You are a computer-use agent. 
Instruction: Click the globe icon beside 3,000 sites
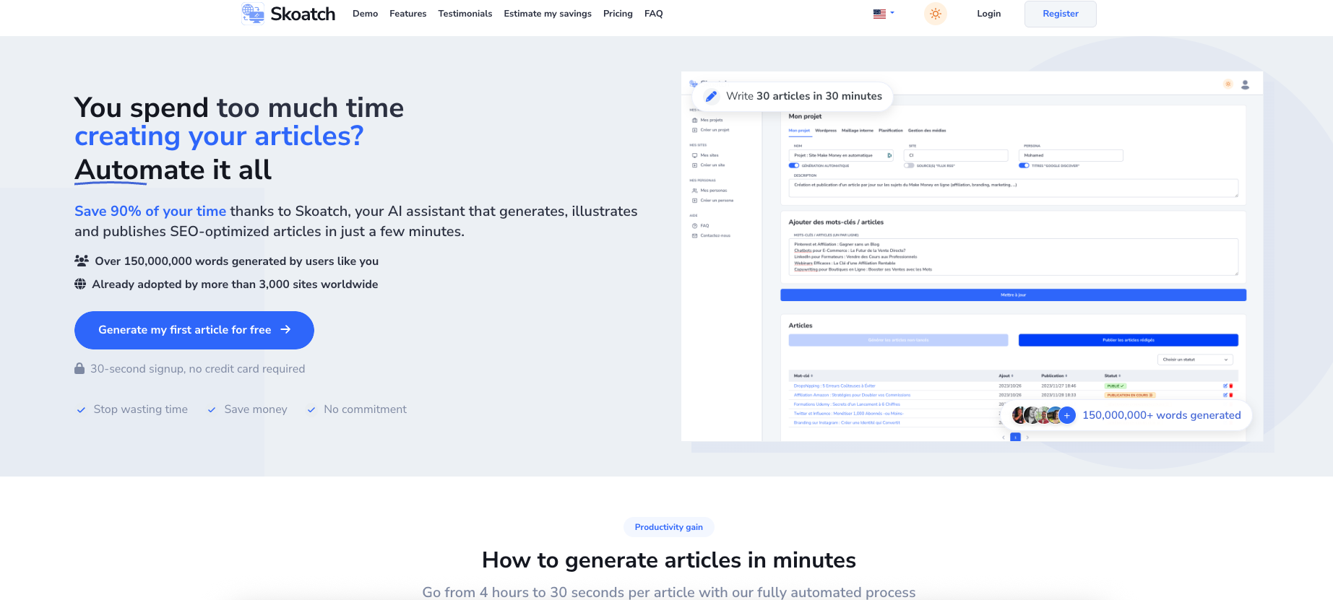pyautogui.click(x=80, y=284)
